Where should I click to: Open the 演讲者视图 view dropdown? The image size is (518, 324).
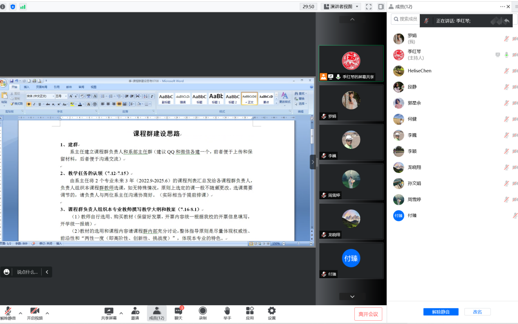[341, 7]
